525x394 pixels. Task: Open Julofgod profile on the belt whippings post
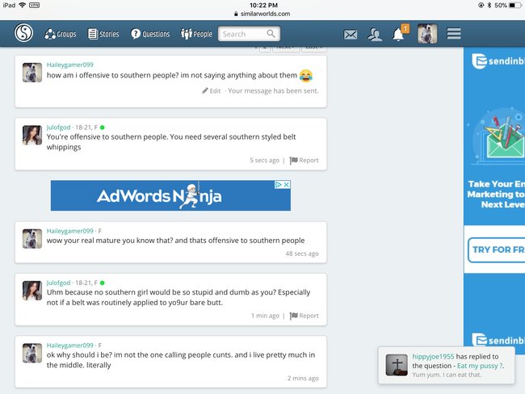[x=58, y=128]
